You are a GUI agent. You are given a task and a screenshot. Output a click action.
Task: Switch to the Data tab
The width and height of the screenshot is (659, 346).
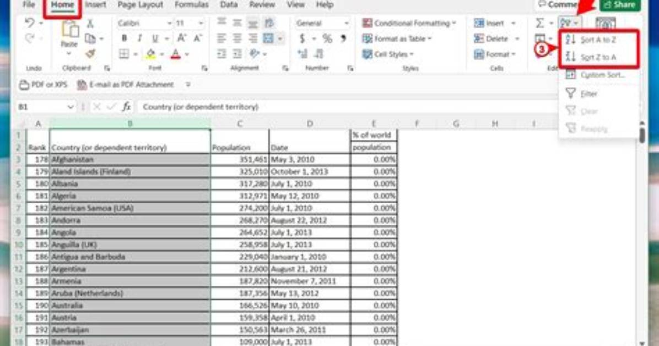229,5
